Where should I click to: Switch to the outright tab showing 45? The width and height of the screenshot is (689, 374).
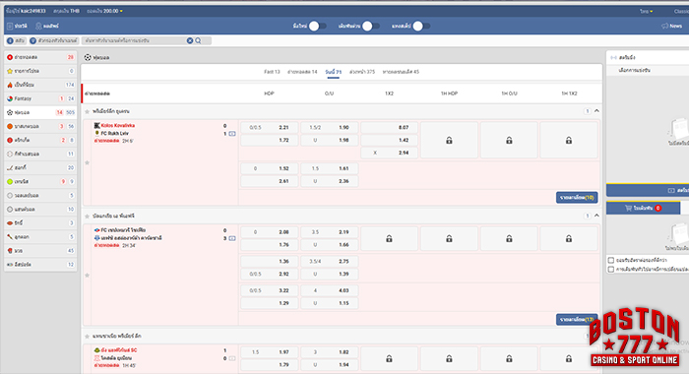[x=401, y=72]
